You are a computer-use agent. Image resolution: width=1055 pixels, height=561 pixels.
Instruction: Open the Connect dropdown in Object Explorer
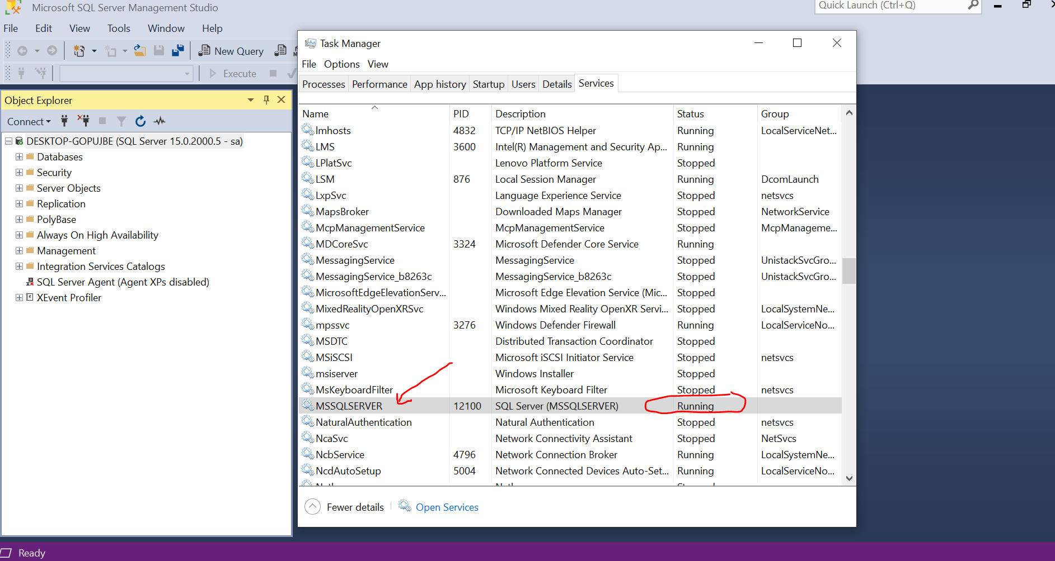pos(29,121)
